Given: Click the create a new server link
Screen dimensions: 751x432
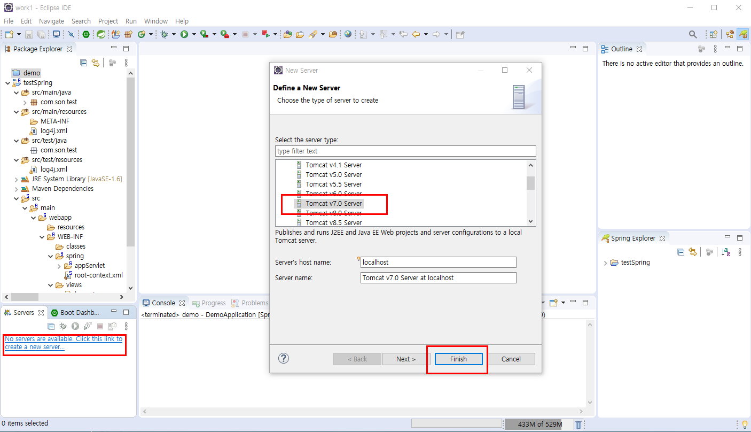Looking at the screenshot, I should click(64, 343).
